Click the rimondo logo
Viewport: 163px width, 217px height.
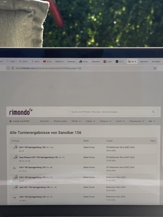pos(21,112)
